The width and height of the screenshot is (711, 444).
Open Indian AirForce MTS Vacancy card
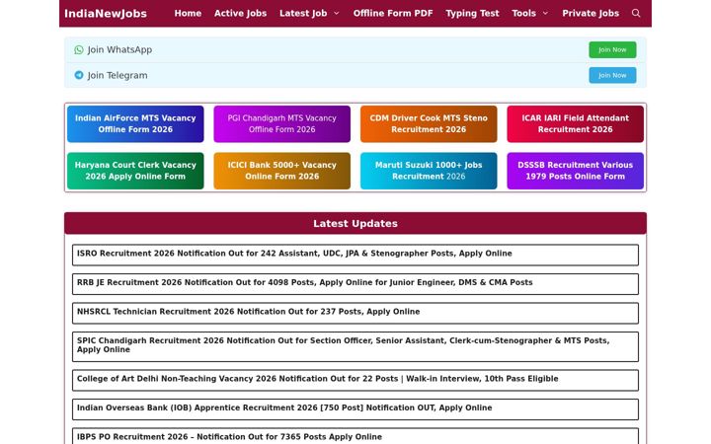(x=135, y=123)
